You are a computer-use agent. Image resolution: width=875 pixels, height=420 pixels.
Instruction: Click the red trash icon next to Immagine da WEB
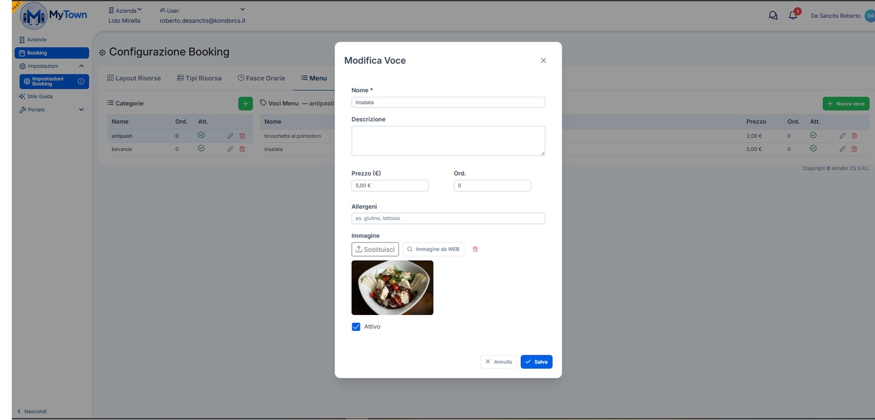tap(475, 249)
